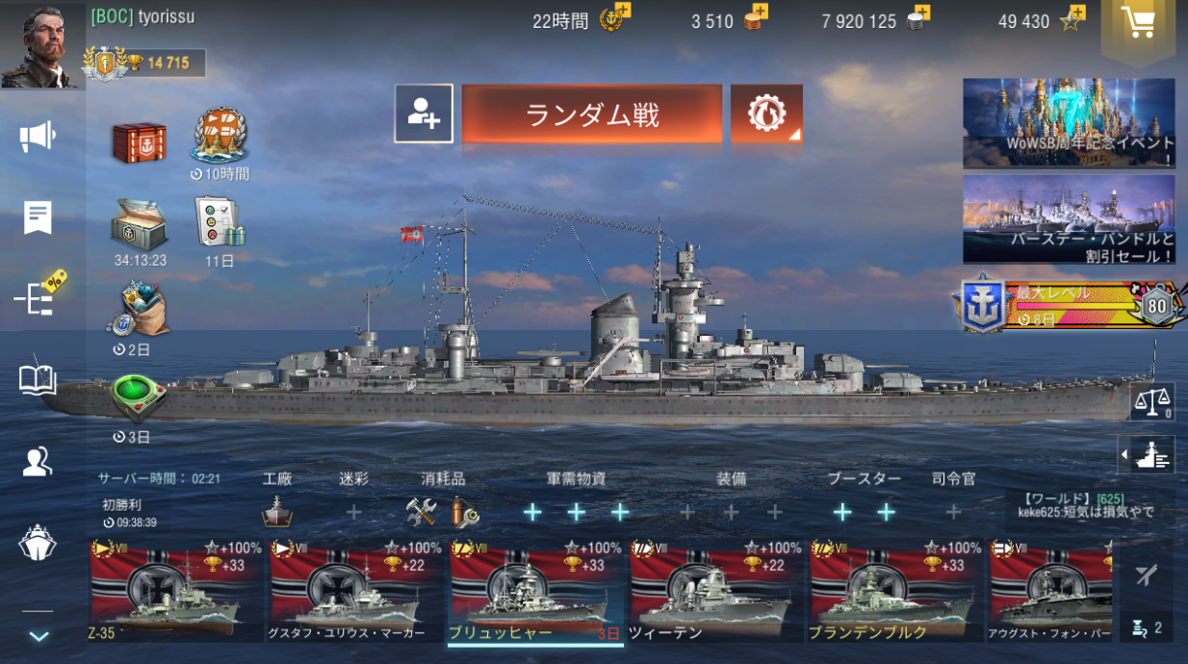Image resolution: width=1188 pixels, height=664 pixels.
Task: Open the megaphone news icon
Action: click(x=38, y=137)
